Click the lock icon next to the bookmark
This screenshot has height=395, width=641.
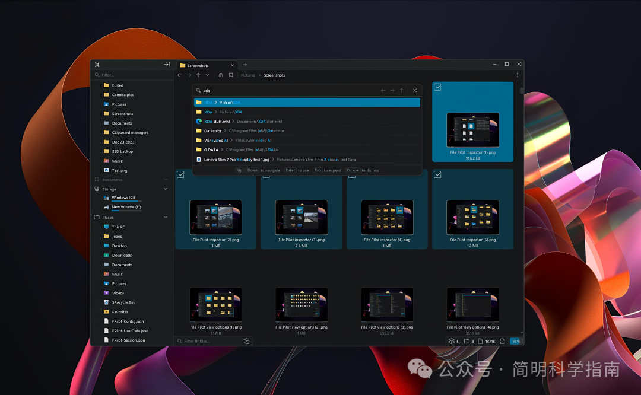pyautogui.click(x=221, y=75)
